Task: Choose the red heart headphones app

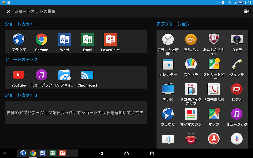Action: 191,139
